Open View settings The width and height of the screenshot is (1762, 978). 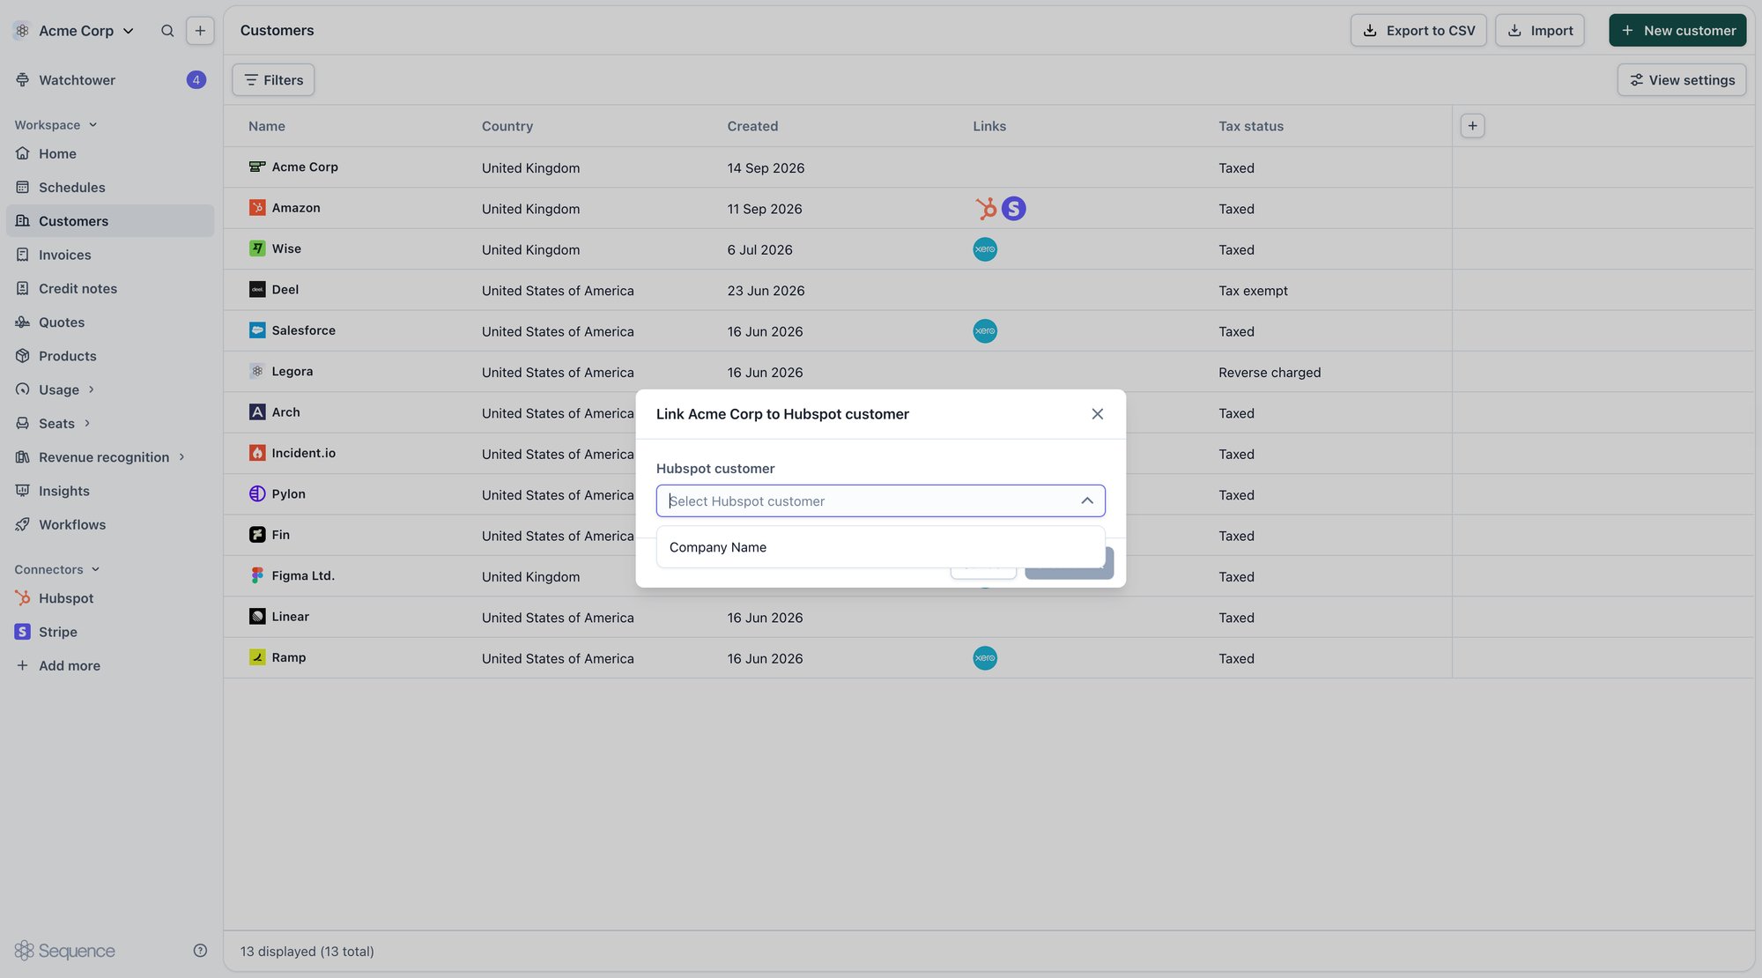click(x=1682, y=80)
